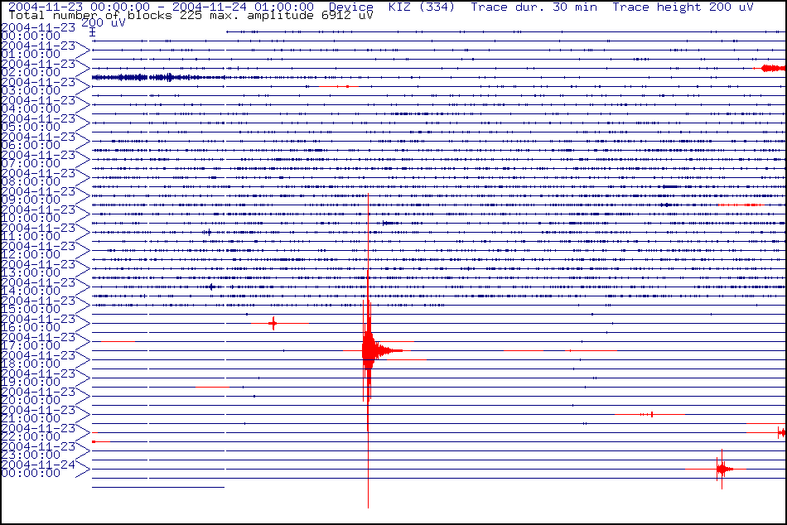Click the 2004-11-23 18:00:00 trace label
Screen dimensions: 787x525
tap(38, 359)
